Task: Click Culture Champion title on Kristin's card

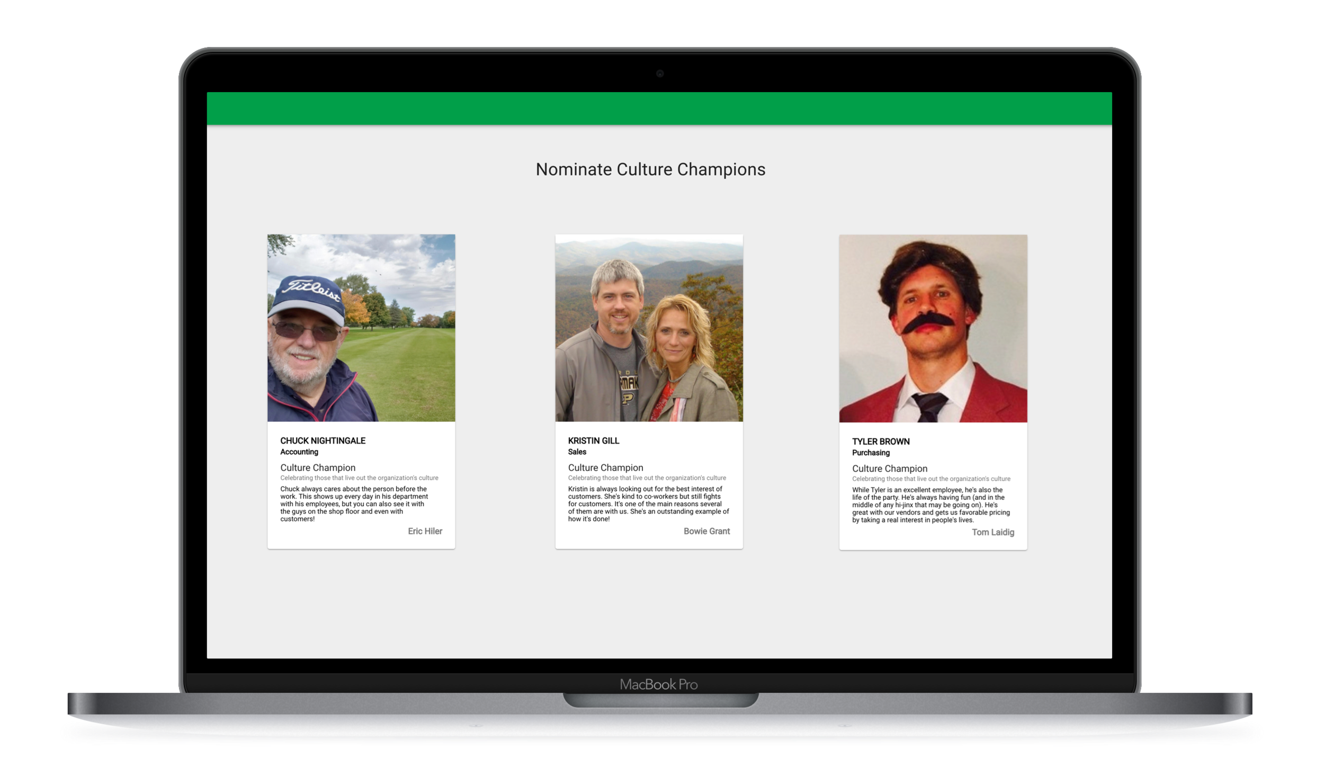Action: [605, 467]
